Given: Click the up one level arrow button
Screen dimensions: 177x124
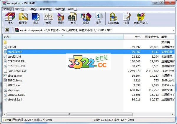Looking at the screenshot, I should tap(7, 30).
